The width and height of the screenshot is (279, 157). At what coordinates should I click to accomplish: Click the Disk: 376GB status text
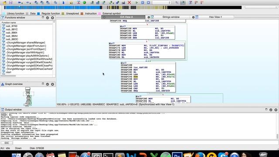[x=37, y=148]
